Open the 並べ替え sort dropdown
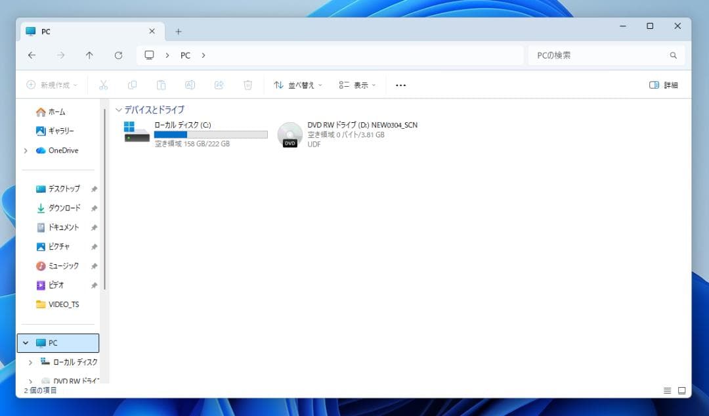Screen dimensions: 709x416 click(x=297, y=85)
